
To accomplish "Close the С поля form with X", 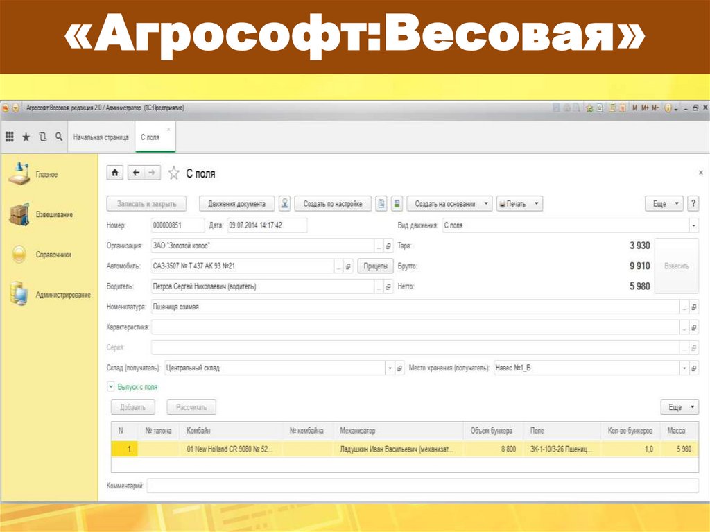I will (x=700, y=173).
